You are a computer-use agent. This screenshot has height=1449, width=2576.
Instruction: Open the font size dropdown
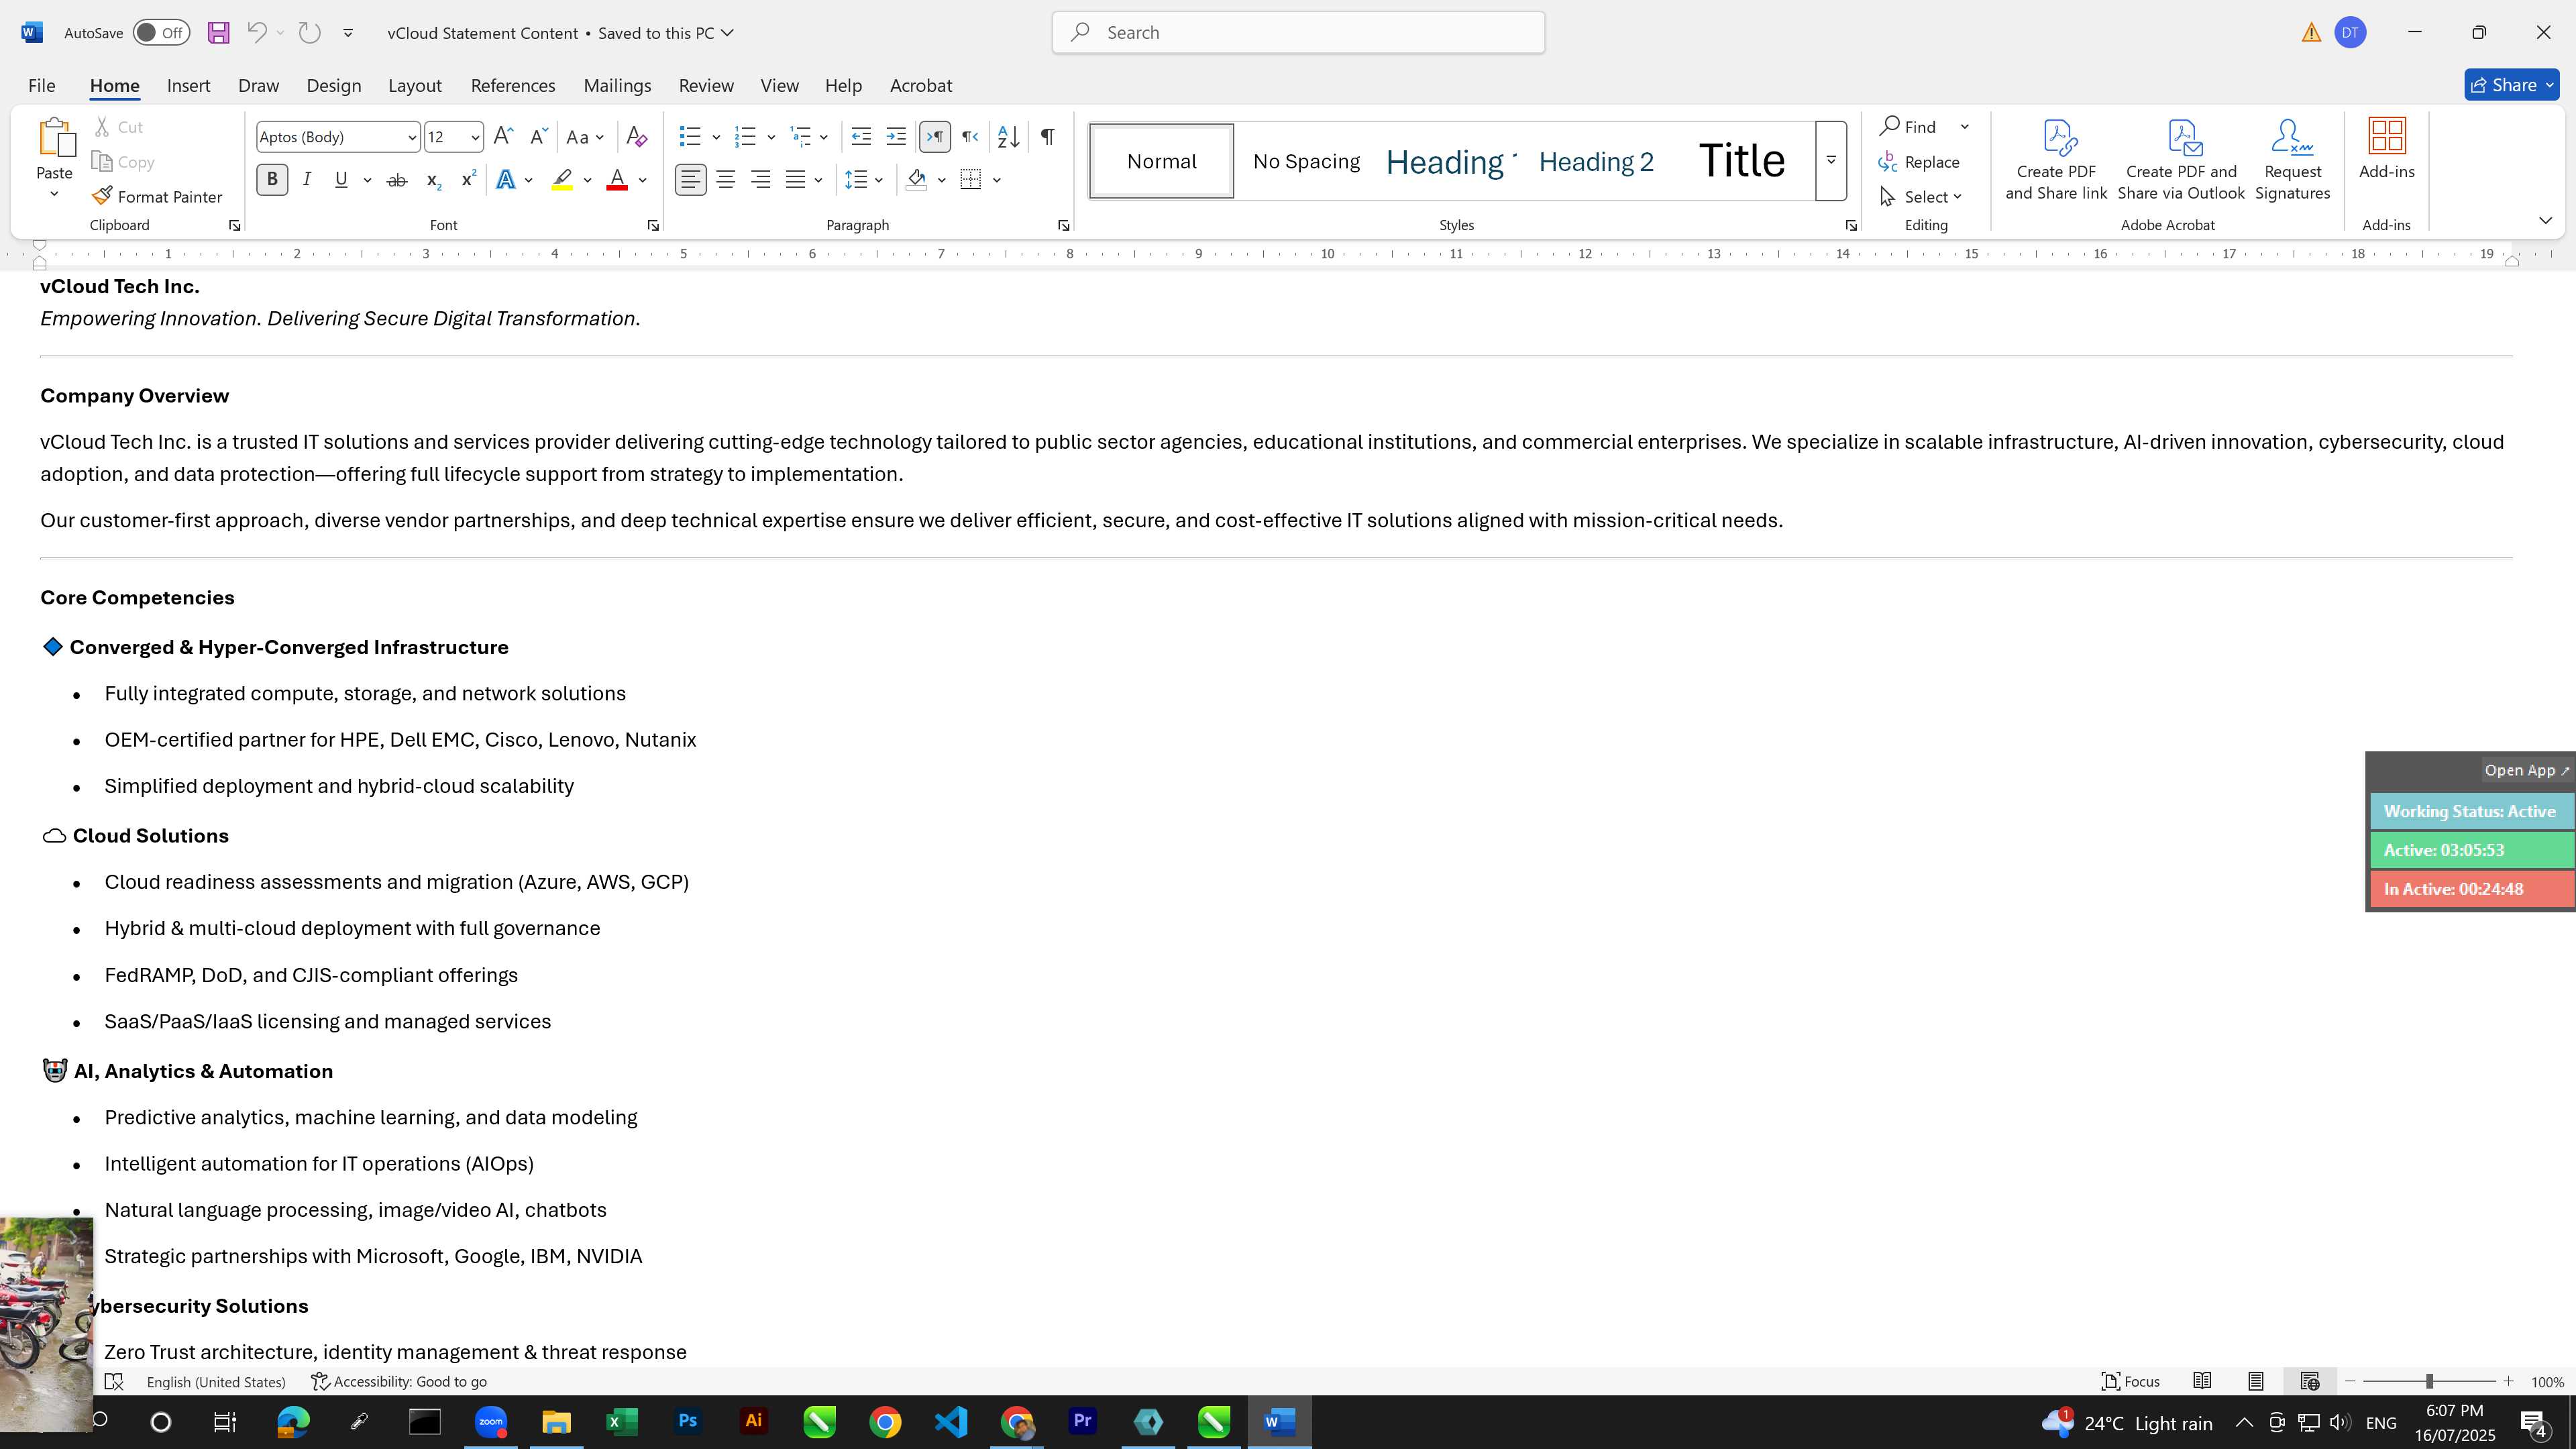click(475, 138)
